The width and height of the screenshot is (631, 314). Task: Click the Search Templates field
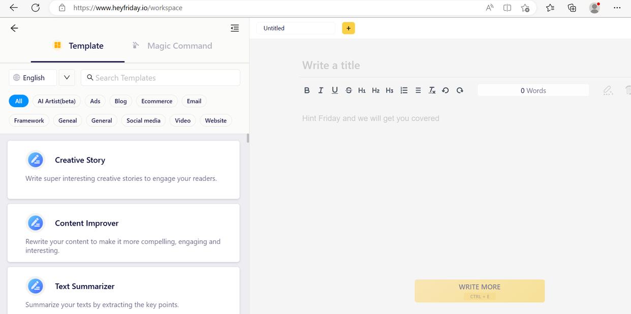(161, 78)
